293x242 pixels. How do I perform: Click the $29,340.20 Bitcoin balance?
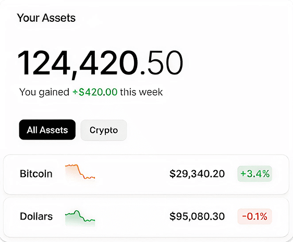[x=197, y=174]
